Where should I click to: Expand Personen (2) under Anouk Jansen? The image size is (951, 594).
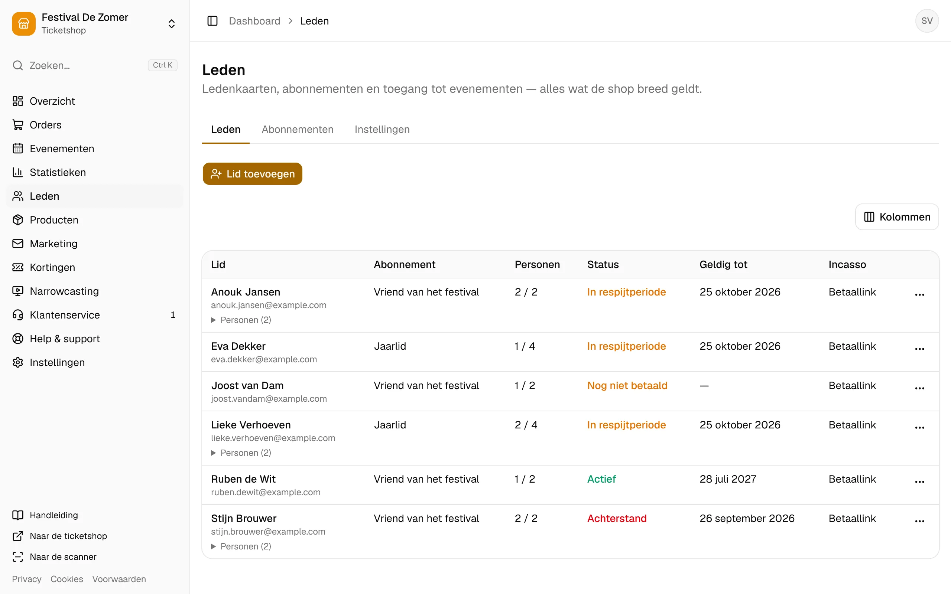pyautogui.click(x=241, y=320)
